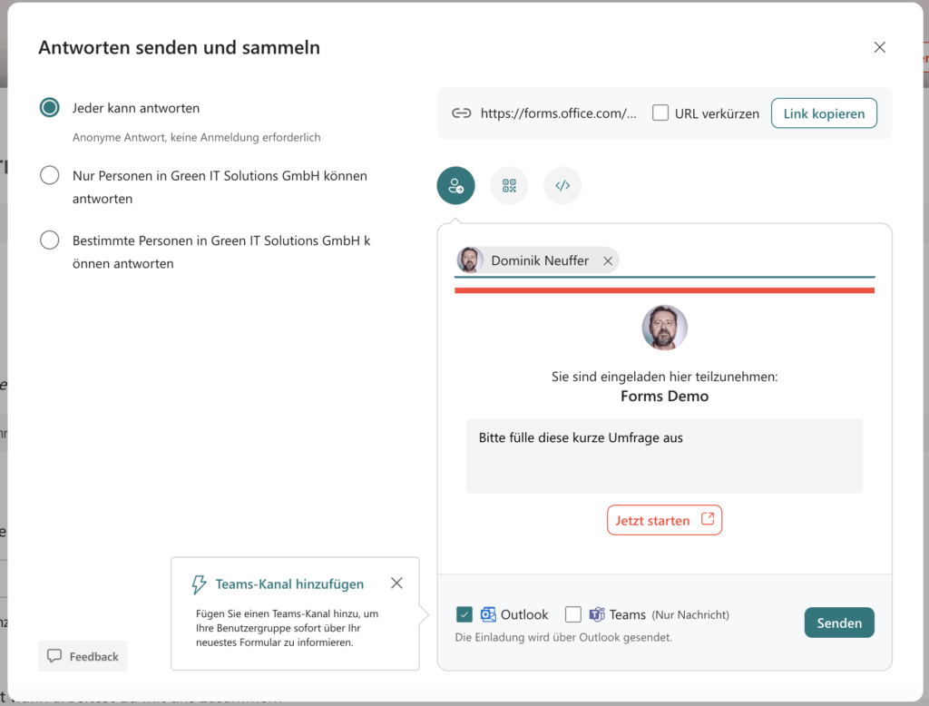Click the large profile picture in preview

coord(665,328)
